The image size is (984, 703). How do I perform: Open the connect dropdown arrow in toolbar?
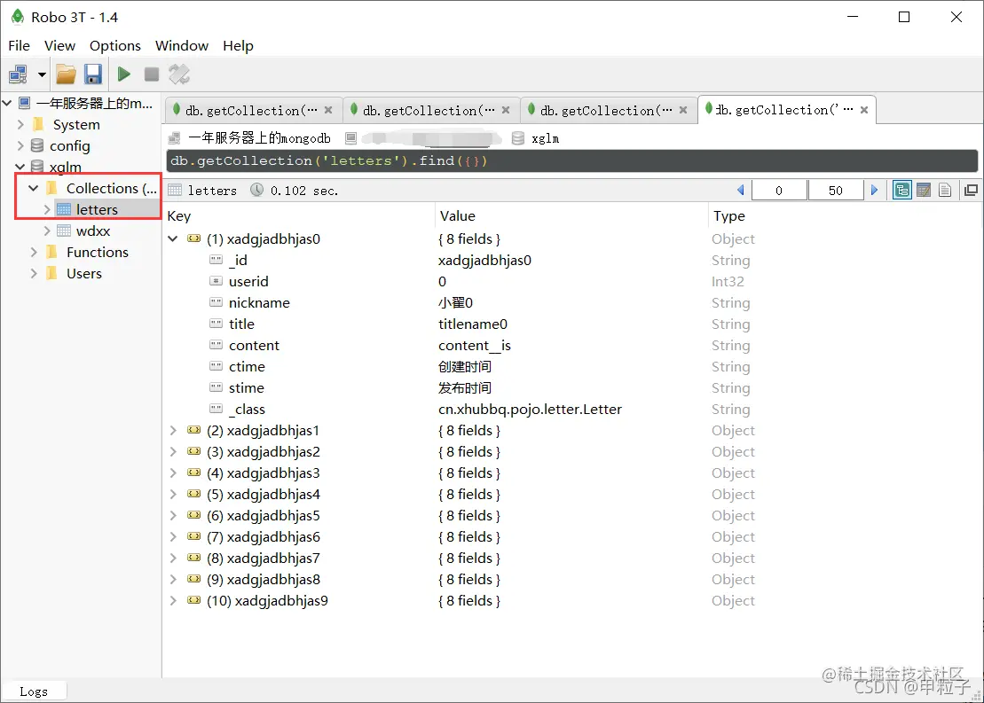pyautogui.click(x=42, y=74)
